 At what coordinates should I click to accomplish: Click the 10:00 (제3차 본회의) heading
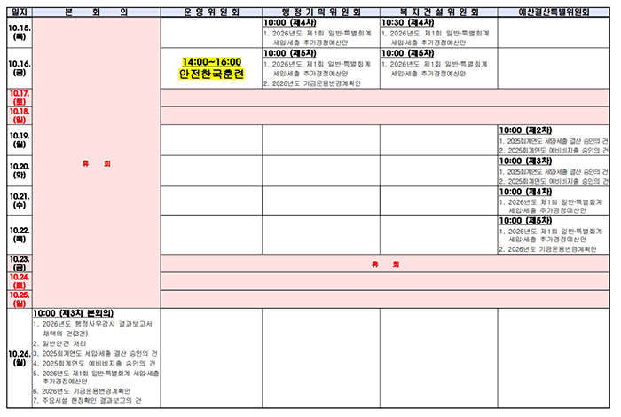click(74, 313)
